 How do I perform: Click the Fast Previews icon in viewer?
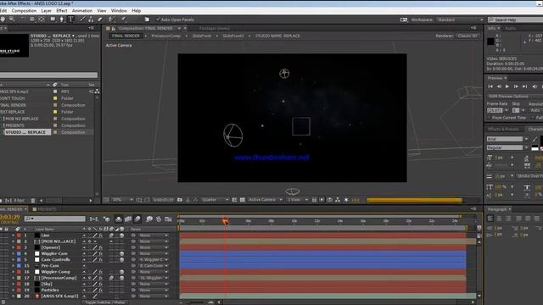coord(322,200)
